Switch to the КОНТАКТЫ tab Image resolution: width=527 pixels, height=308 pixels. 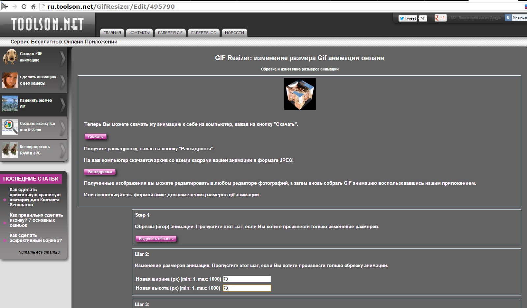139,33
